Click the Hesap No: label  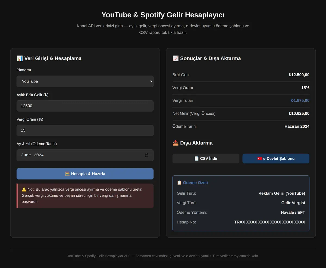click(186, 222)
